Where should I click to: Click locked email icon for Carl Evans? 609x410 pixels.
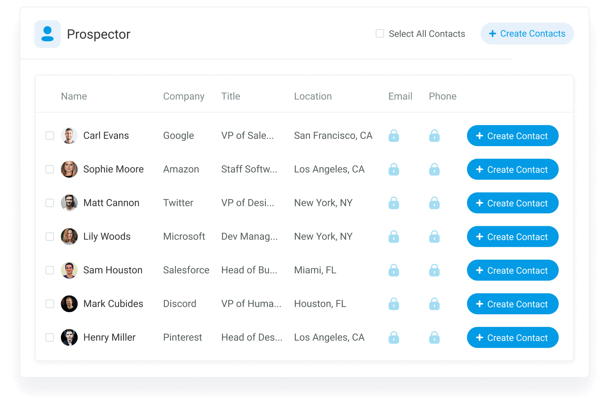(x=394, y=136)
